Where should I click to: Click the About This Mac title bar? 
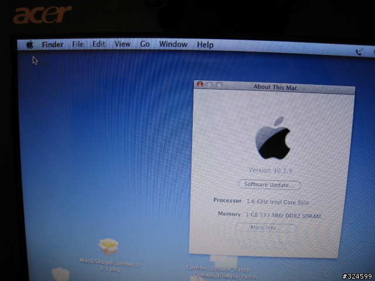pos(274,87)
